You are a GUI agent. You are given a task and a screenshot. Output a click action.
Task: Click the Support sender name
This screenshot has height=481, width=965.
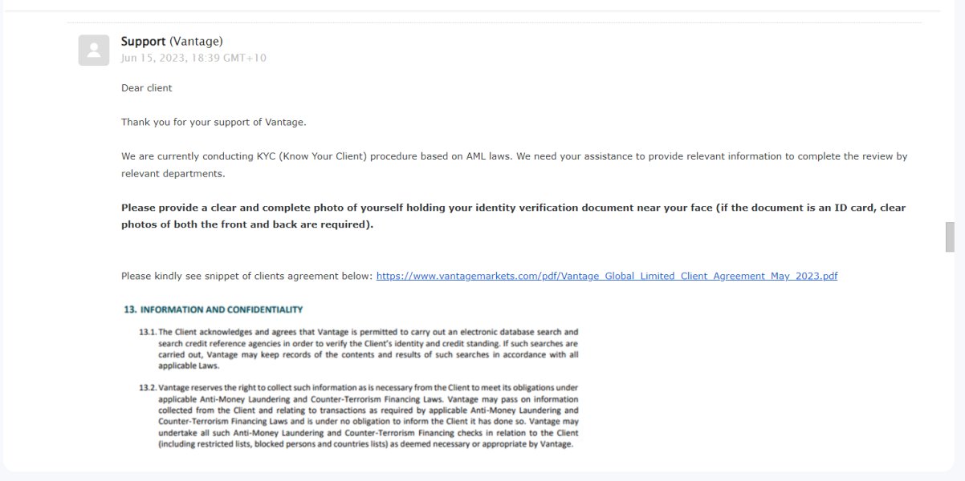(143, 42)
